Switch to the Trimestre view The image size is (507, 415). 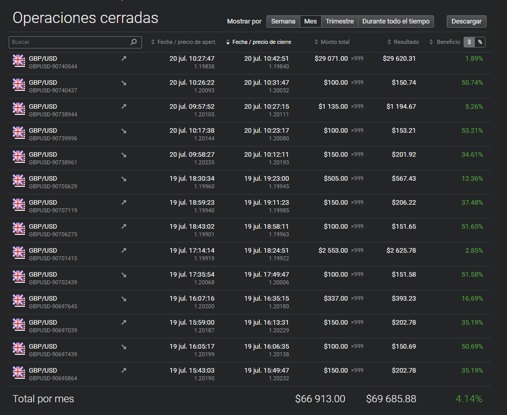coord(340,21)
